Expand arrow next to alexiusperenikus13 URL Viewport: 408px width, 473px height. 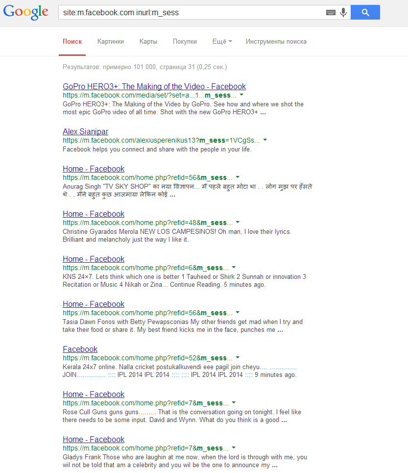(x=265, y=140)
